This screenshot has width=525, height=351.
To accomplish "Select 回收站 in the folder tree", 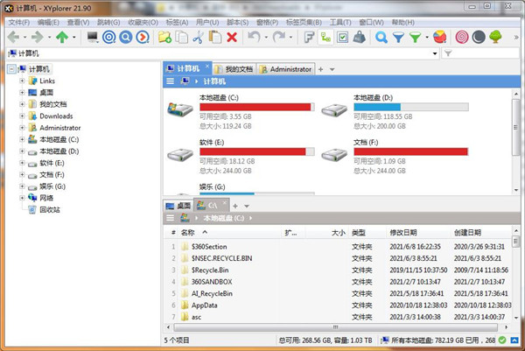I will 50,210.
